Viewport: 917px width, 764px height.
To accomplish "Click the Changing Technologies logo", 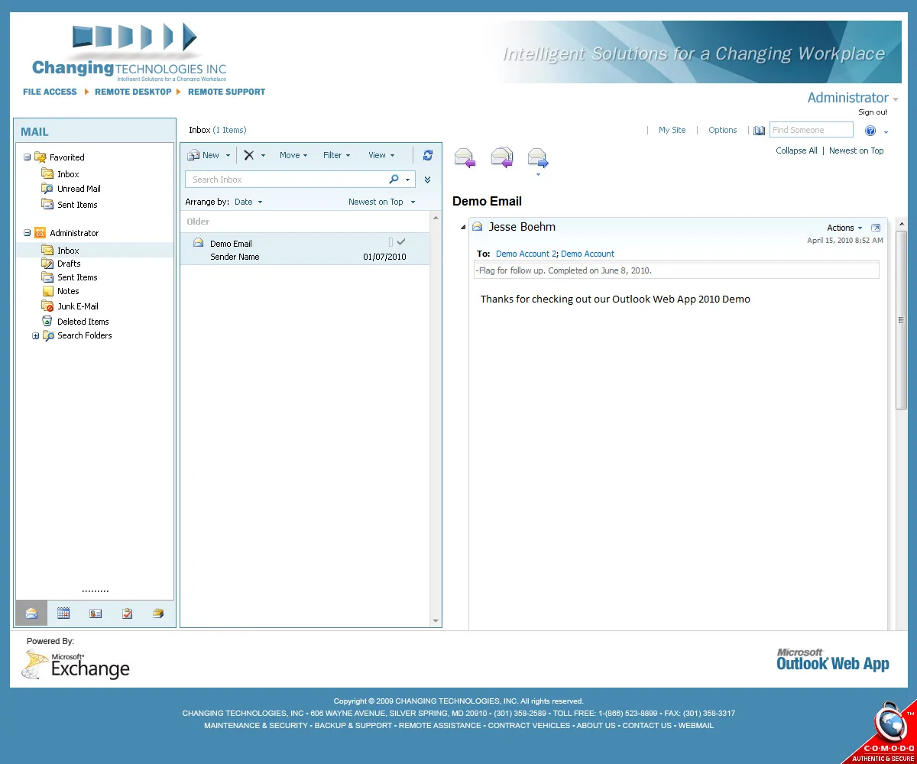I will [x=129, y=53].
